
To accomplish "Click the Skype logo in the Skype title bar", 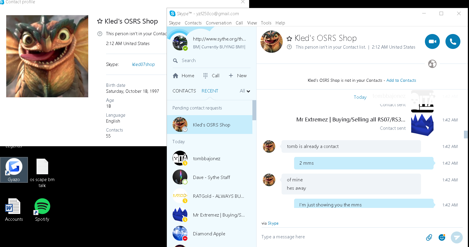I will tap(173, 13).
